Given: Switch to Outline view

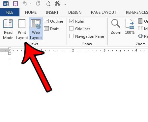Looking at the screenshot, I should pyautogui.click(x=53, y=21).
